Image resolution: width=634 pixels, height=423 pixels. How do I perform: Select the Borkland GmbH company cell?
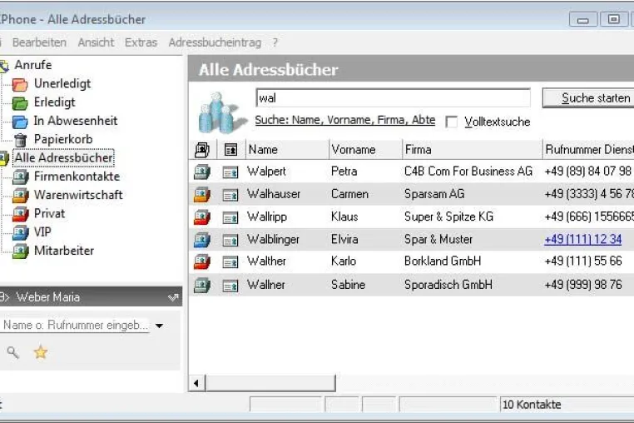click(443, 261)
